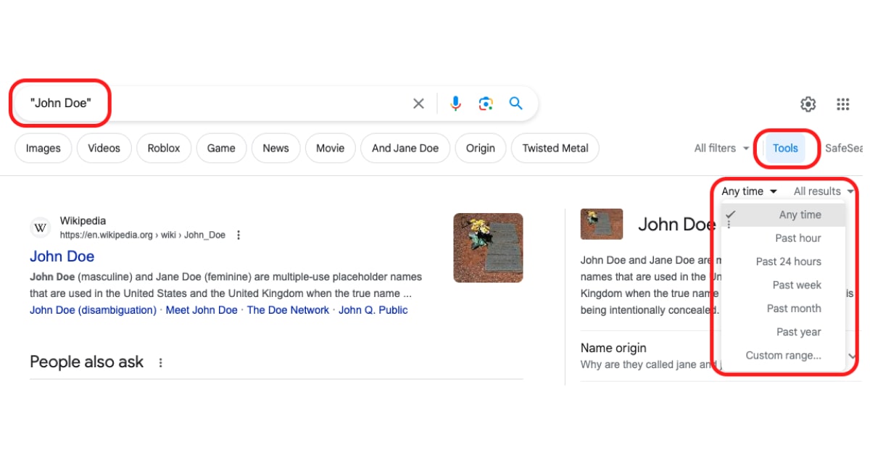This screenshot has height=455, width=870.
Task: Open the Settings gear icon
Action: pyautogui.click(x=808, y=104)
